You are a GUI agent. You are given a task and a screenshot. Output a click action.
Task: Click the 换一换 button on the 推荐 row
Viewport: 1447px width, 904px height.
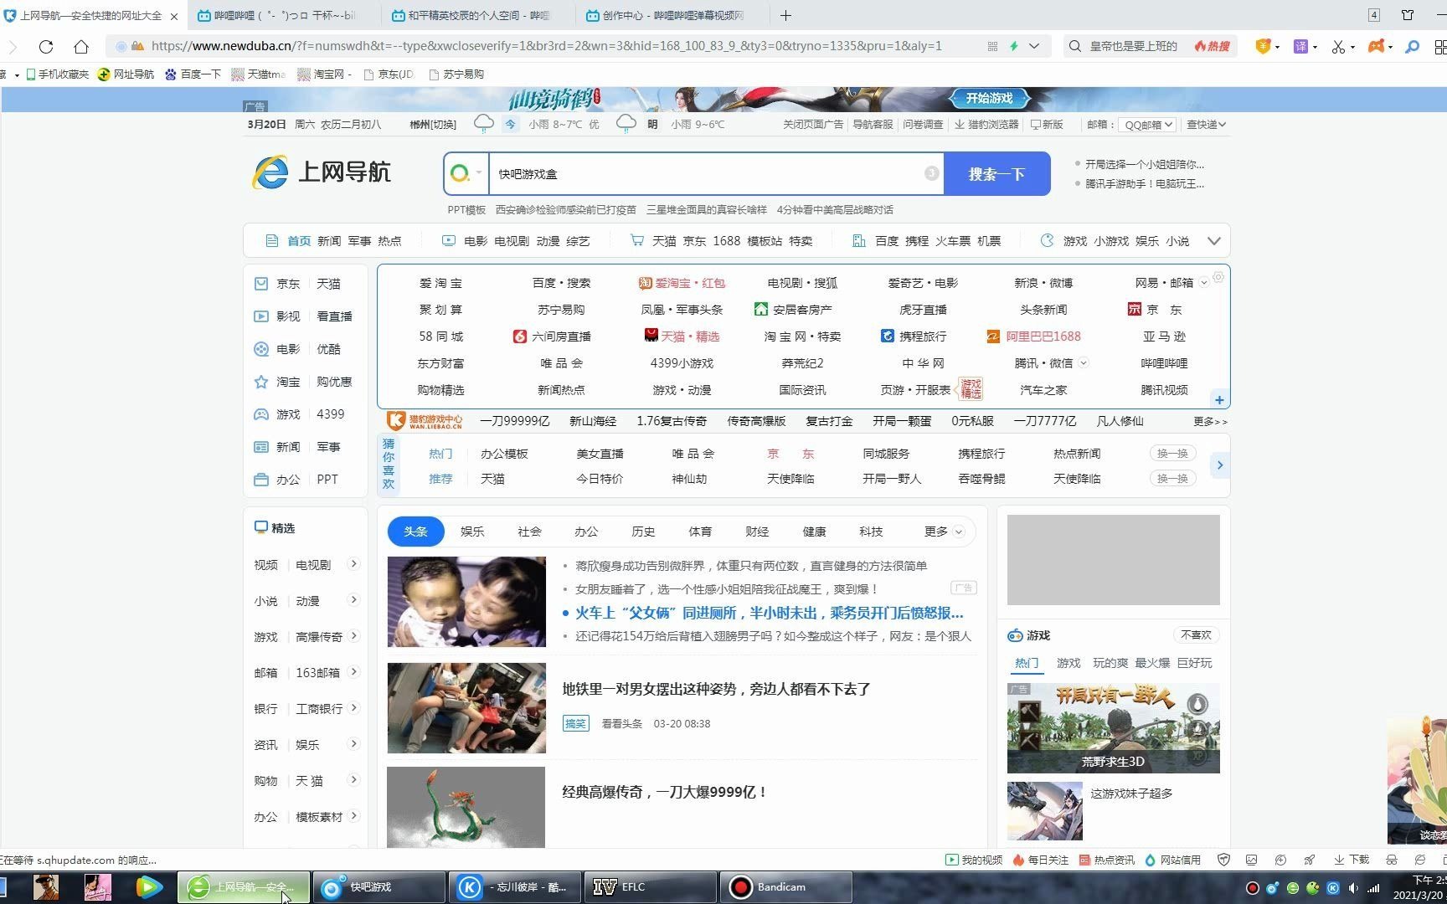1172,479
